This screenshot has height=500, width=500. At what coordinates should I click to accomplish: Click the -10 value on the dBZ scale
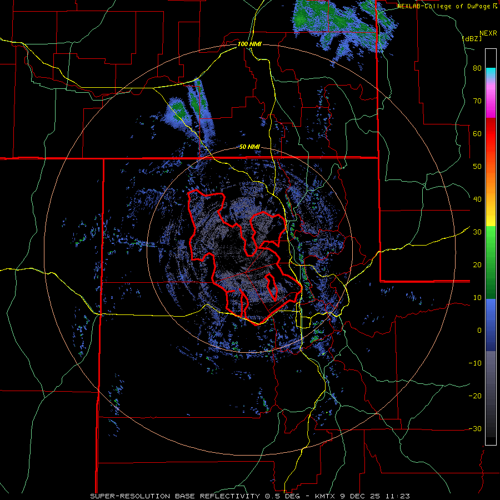475,363
